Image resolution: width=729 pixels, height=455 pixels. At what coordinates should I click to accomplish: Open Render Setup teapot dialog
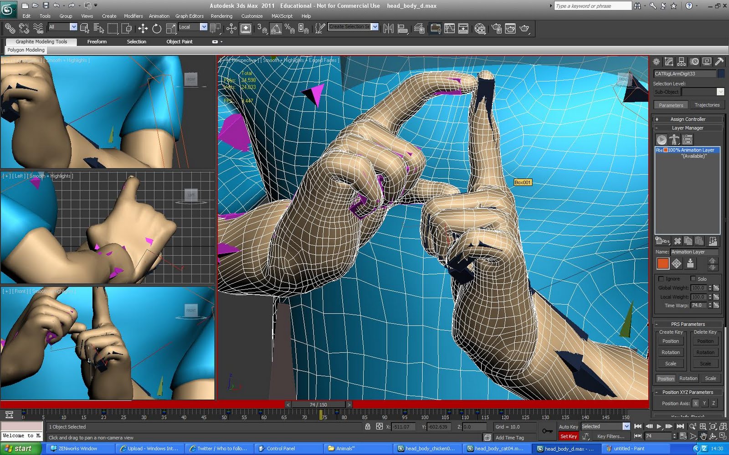(x=497, y=28)
